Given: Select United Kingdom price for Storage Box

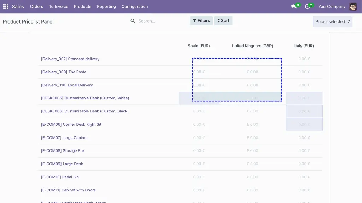Looking at the screenshot, I should [x=252, y=151].
